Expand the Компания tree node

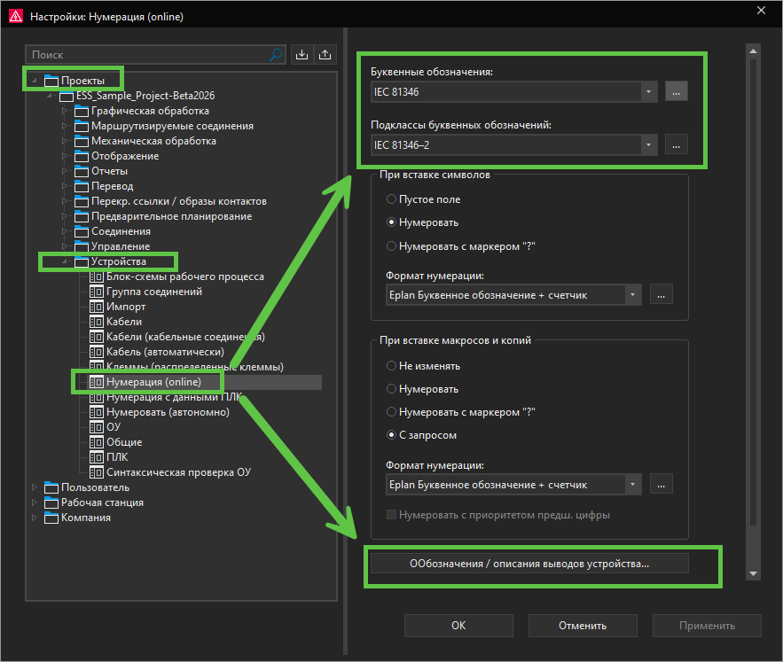[x=35, y=518]
